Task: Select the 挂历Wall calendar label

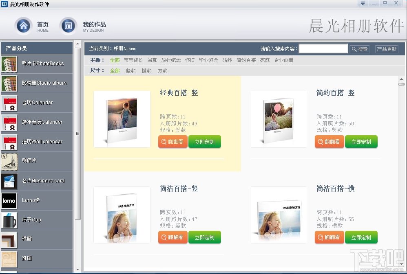Action: coord(42,142)
